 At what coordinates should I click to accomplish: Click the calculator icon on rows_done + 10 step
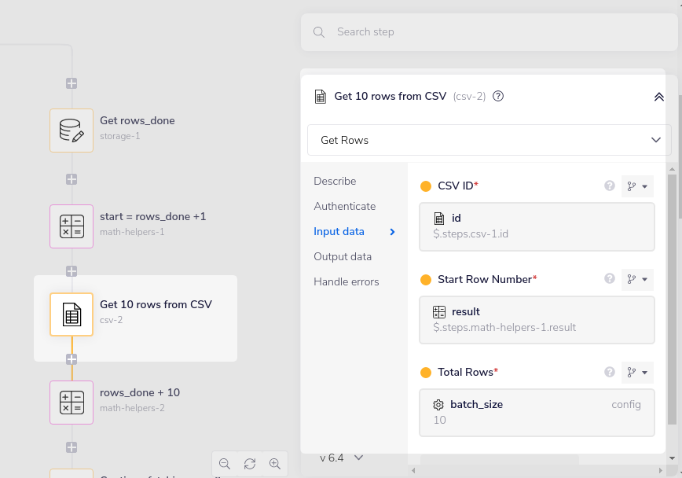click(x=71, y=402)
